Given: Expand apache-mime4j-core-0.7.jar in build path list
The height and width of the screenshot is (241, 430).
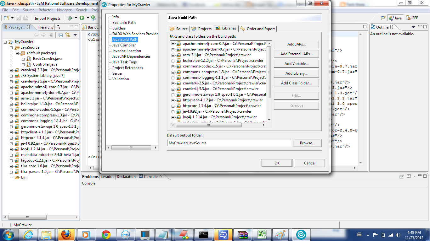Looking at the screenshot, I should coord(173,44).
